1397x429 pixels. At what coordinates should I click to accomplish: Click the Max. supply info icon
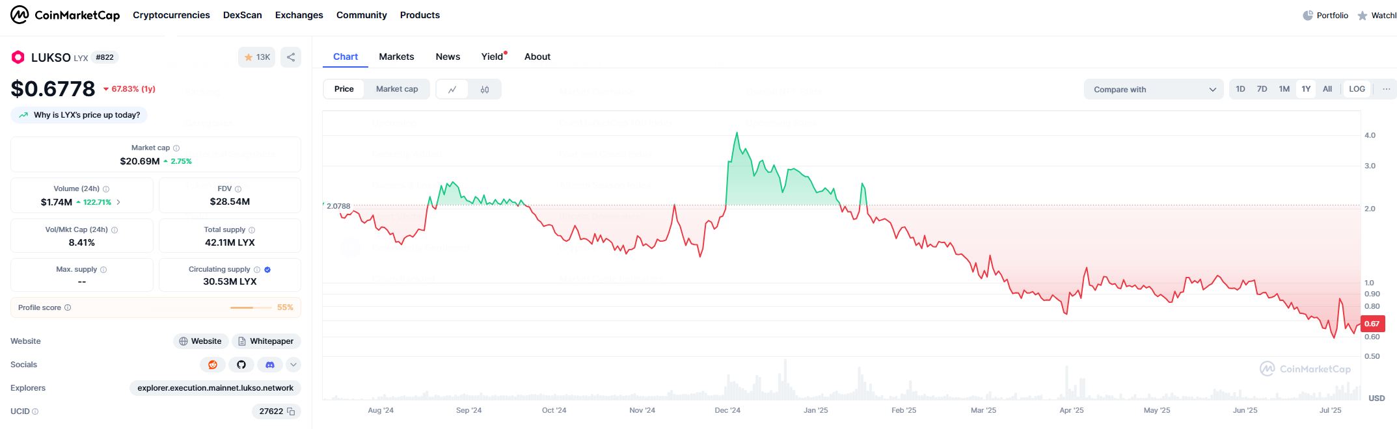click(x=103, y=270)
